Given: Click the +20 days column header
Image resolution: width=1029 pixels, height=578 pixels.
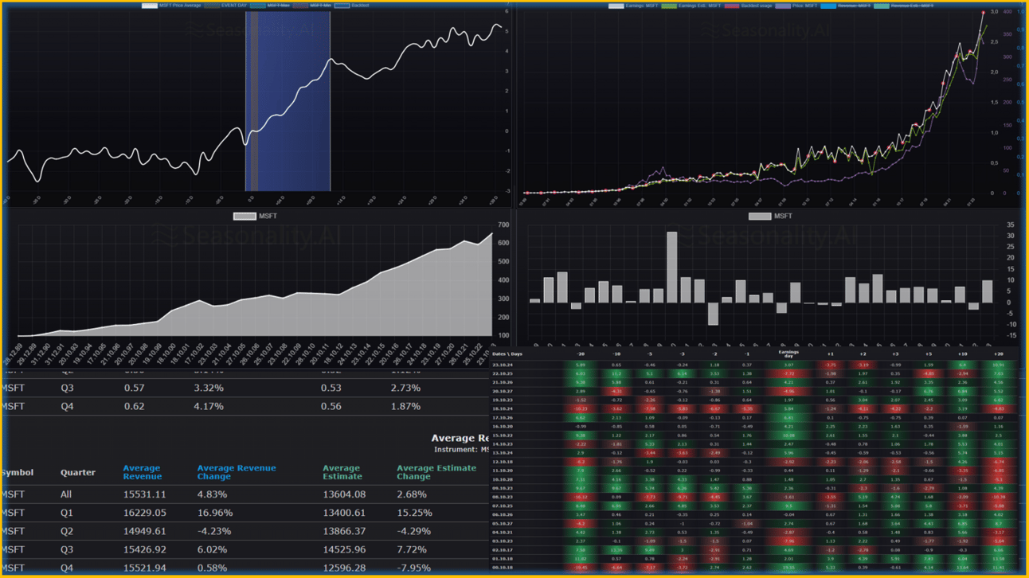Looking at the screenshot, I should tap(999, 353).
